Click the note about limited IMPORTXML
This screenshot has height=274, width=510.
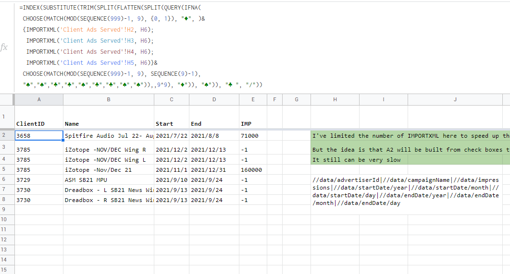click(410, 136)
